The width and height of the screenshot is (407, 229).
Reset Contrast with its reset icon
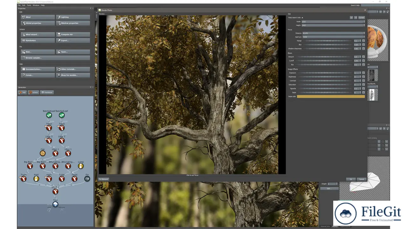363,81
